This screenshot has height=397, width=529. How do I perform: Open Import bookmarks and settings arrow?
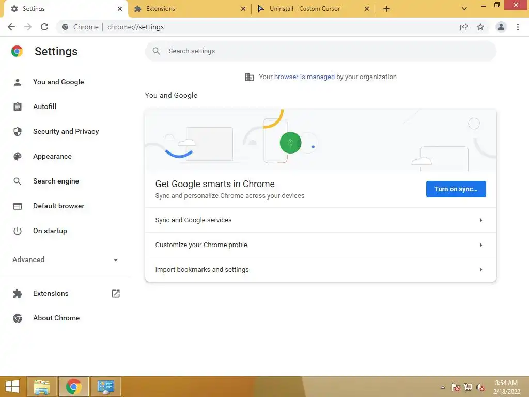tap(481, 270)
